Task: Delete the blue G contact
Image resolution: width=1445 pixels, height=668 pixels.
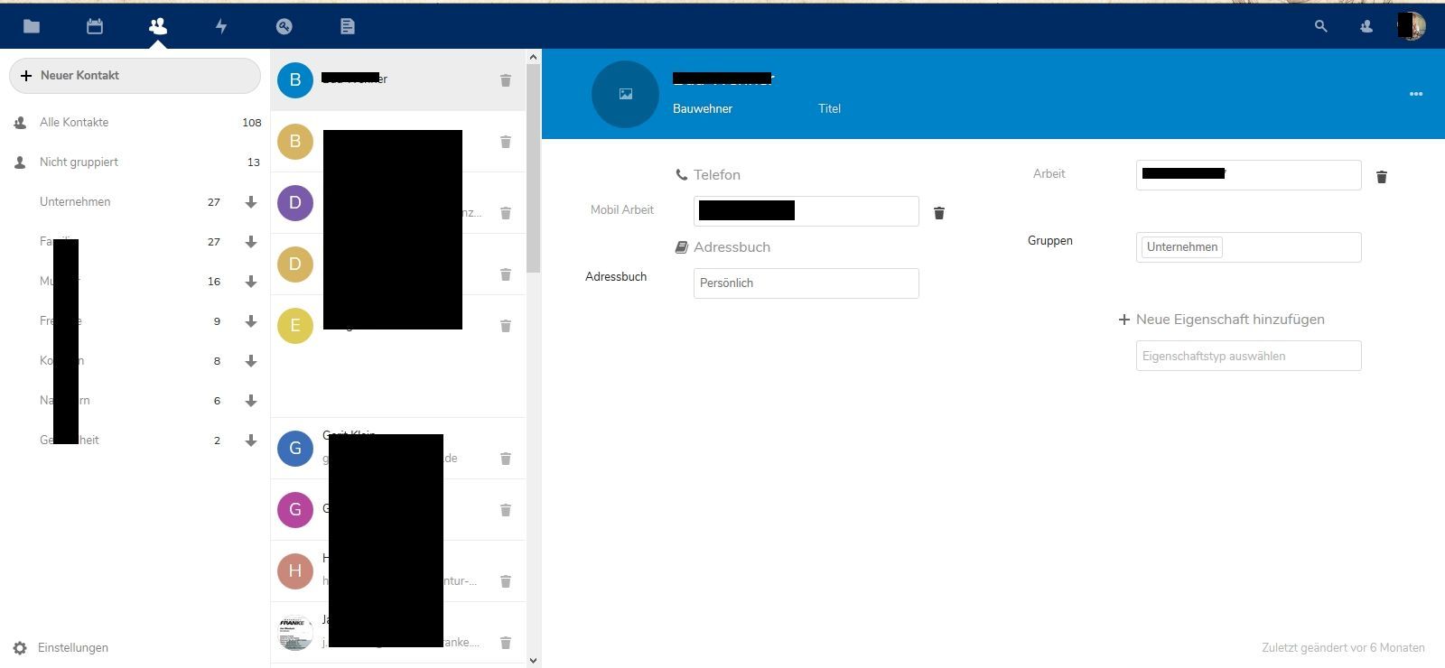Action: [506, 459]
